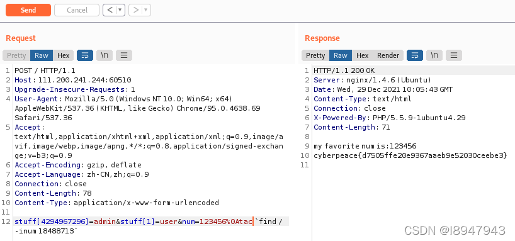Click the Host header value 111.200.241.244:60510

85,80
